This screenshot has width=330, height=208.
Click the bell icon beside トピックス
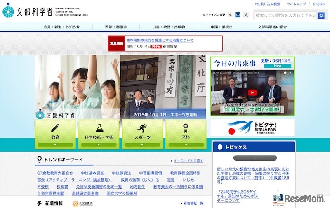220,147
